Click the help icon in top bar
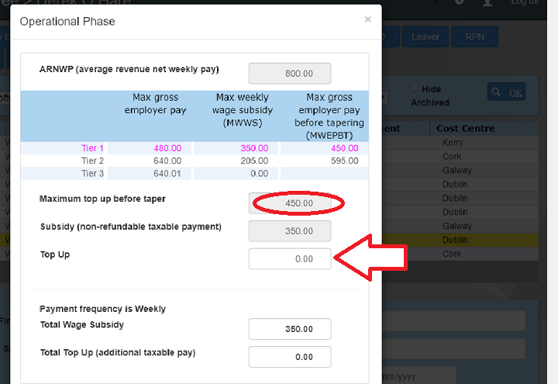 (460, 2)
